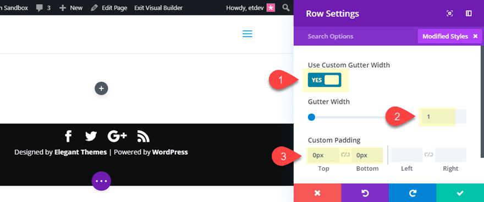Snap Row Settings modal to sidebar icon

[469, 14]
